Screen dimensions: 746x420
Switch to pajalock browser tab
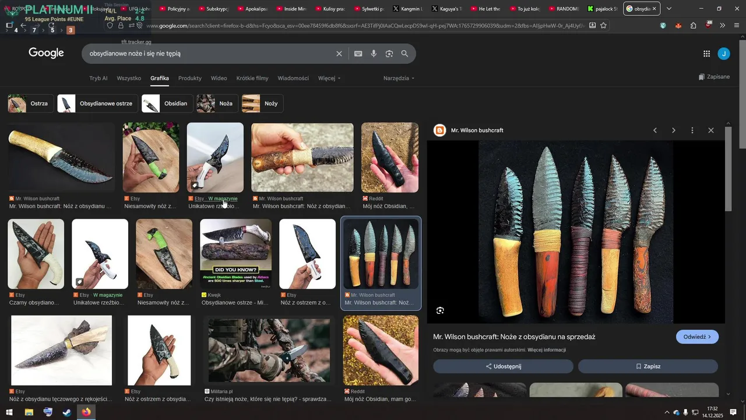click(x=602, y=9)
